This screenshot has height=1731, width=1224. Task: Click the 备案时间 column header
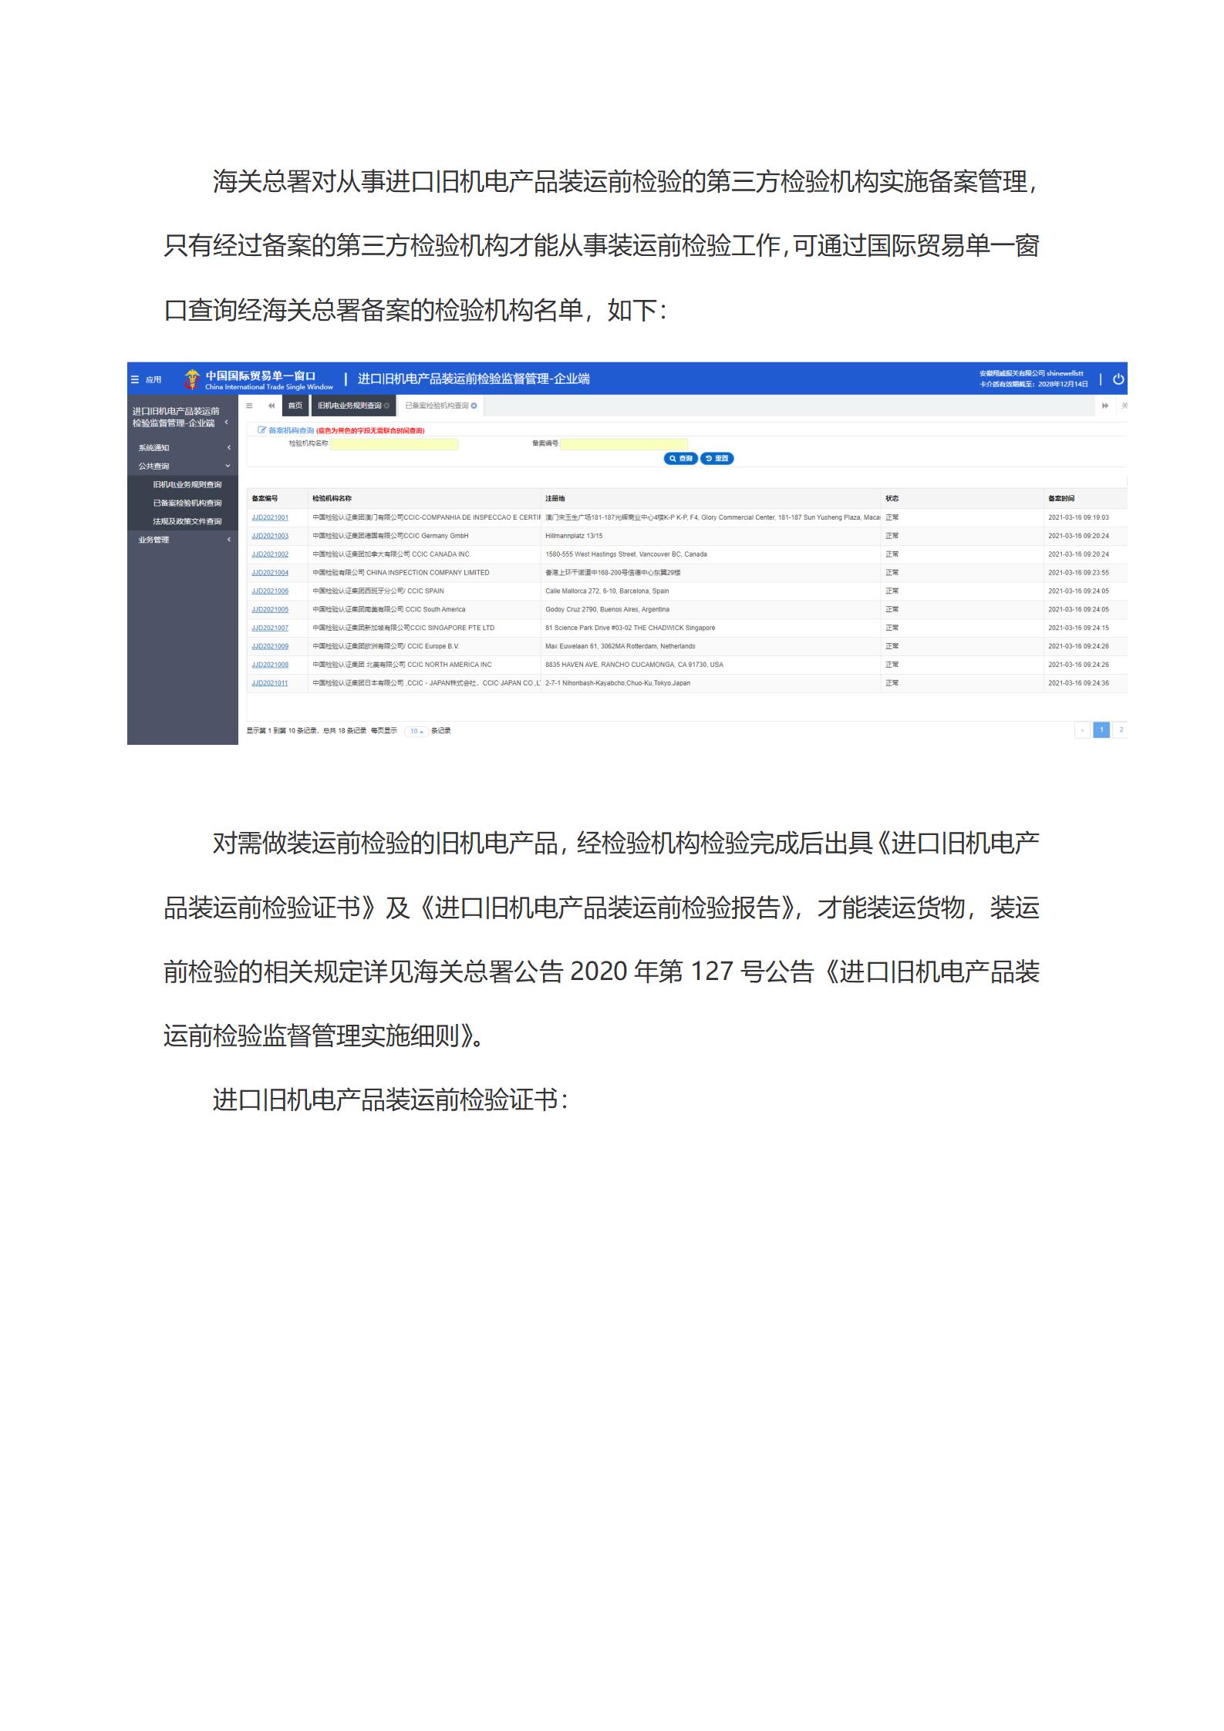[1085, 499]
